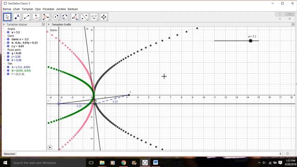The height and width of the screenshot is (167, 297).
Task: Open input help icon next to Masukan bar
Action: coord(287,154)
